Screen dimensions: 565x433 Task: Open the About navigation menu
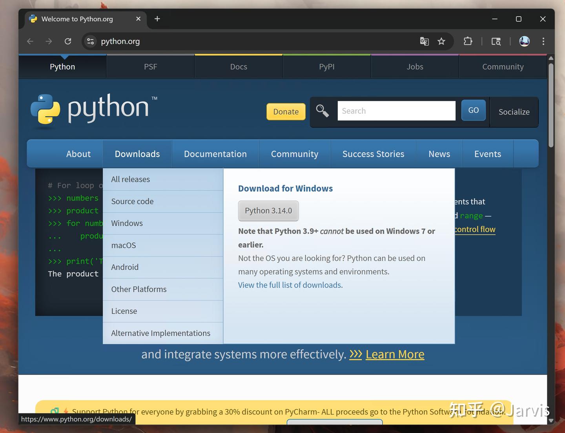pyautogui.click(x=78, y=154)
